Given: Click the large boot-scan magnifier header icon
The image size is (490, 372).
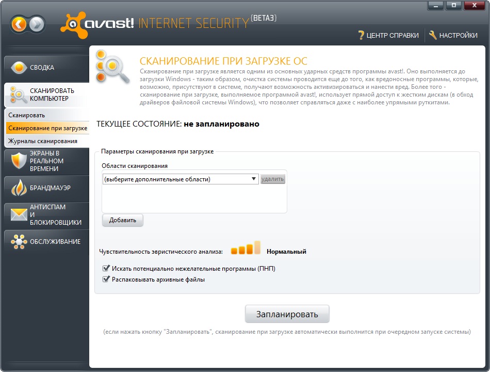Looking at the screenshot, I should point(112,67).
